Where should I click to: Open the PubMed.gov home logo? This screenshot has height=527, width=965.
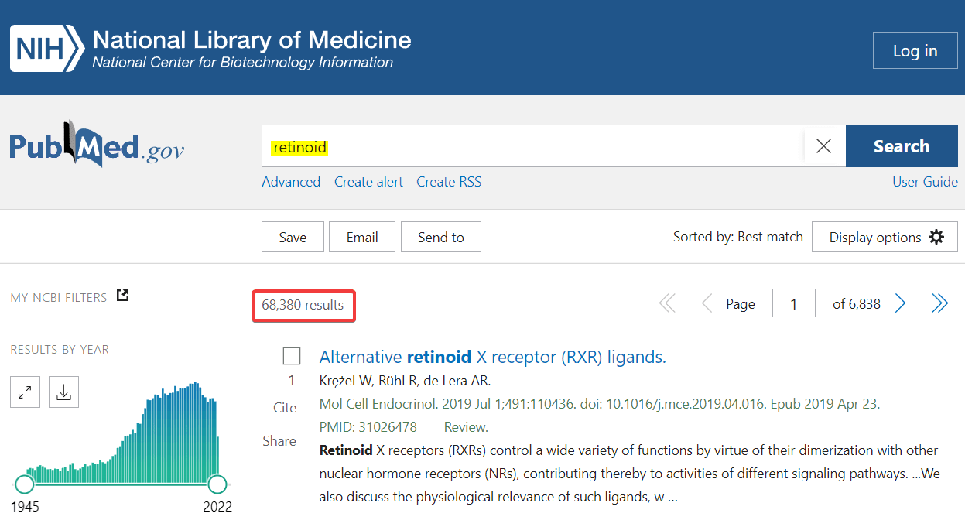[97, 145]
